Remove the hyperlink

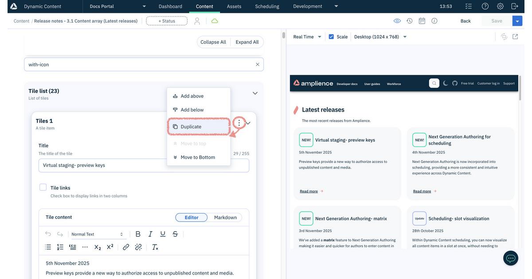138,247
